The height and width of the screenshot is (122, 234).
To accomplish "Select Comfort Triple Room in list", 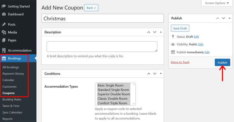I will coord(114,103).
